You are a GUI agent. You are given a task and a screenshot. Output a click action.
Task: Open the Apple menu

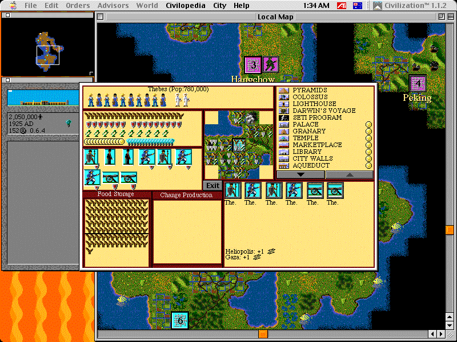[x=13, y=6]
